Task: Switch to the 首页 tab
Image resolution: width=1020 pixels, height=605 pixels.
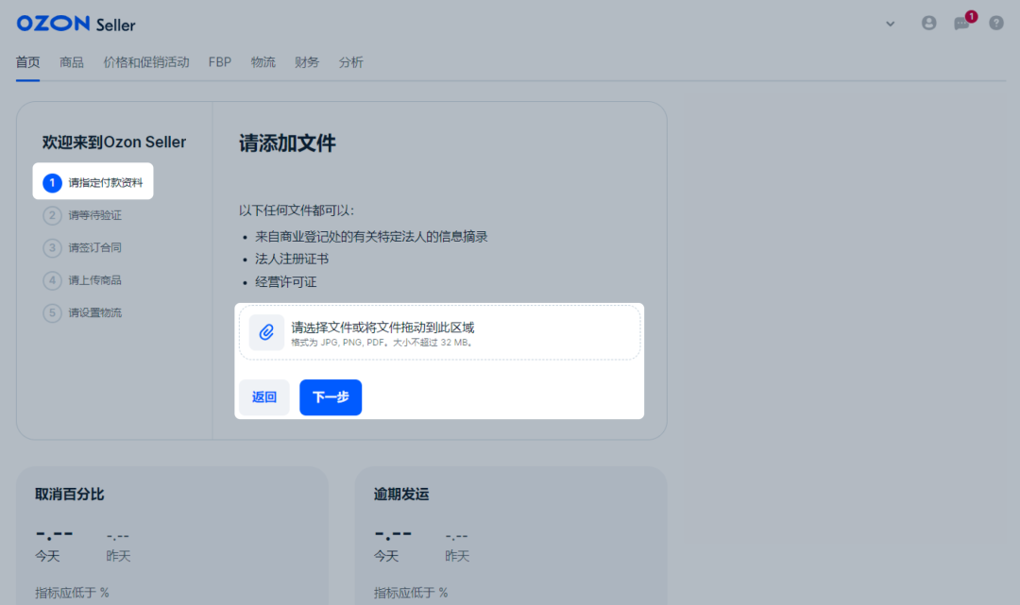Action: (x=28, y=62)
